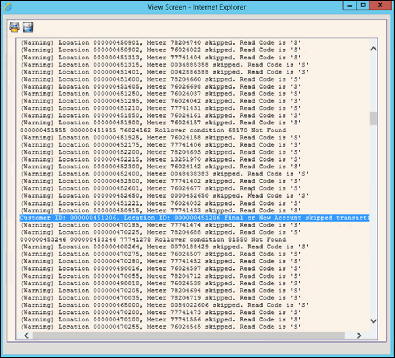Click the horizontal scrollbar right arrow
This screenshot has width=395, height=358.
[x=359, y=336]
